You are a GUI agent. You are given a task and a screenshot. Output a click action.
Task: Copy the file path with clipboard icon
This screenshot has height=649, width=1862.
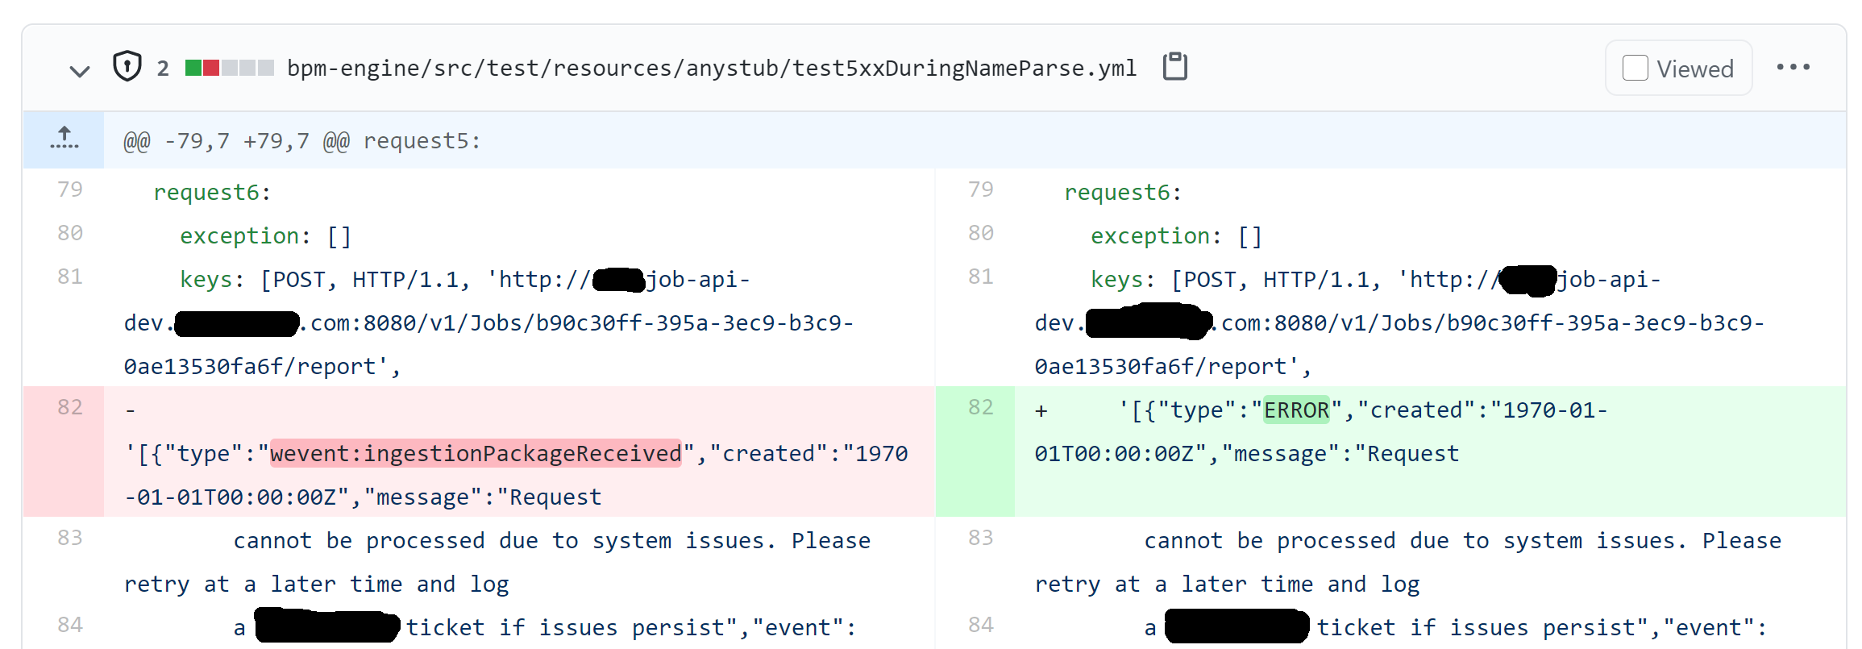click(1175, 68)
